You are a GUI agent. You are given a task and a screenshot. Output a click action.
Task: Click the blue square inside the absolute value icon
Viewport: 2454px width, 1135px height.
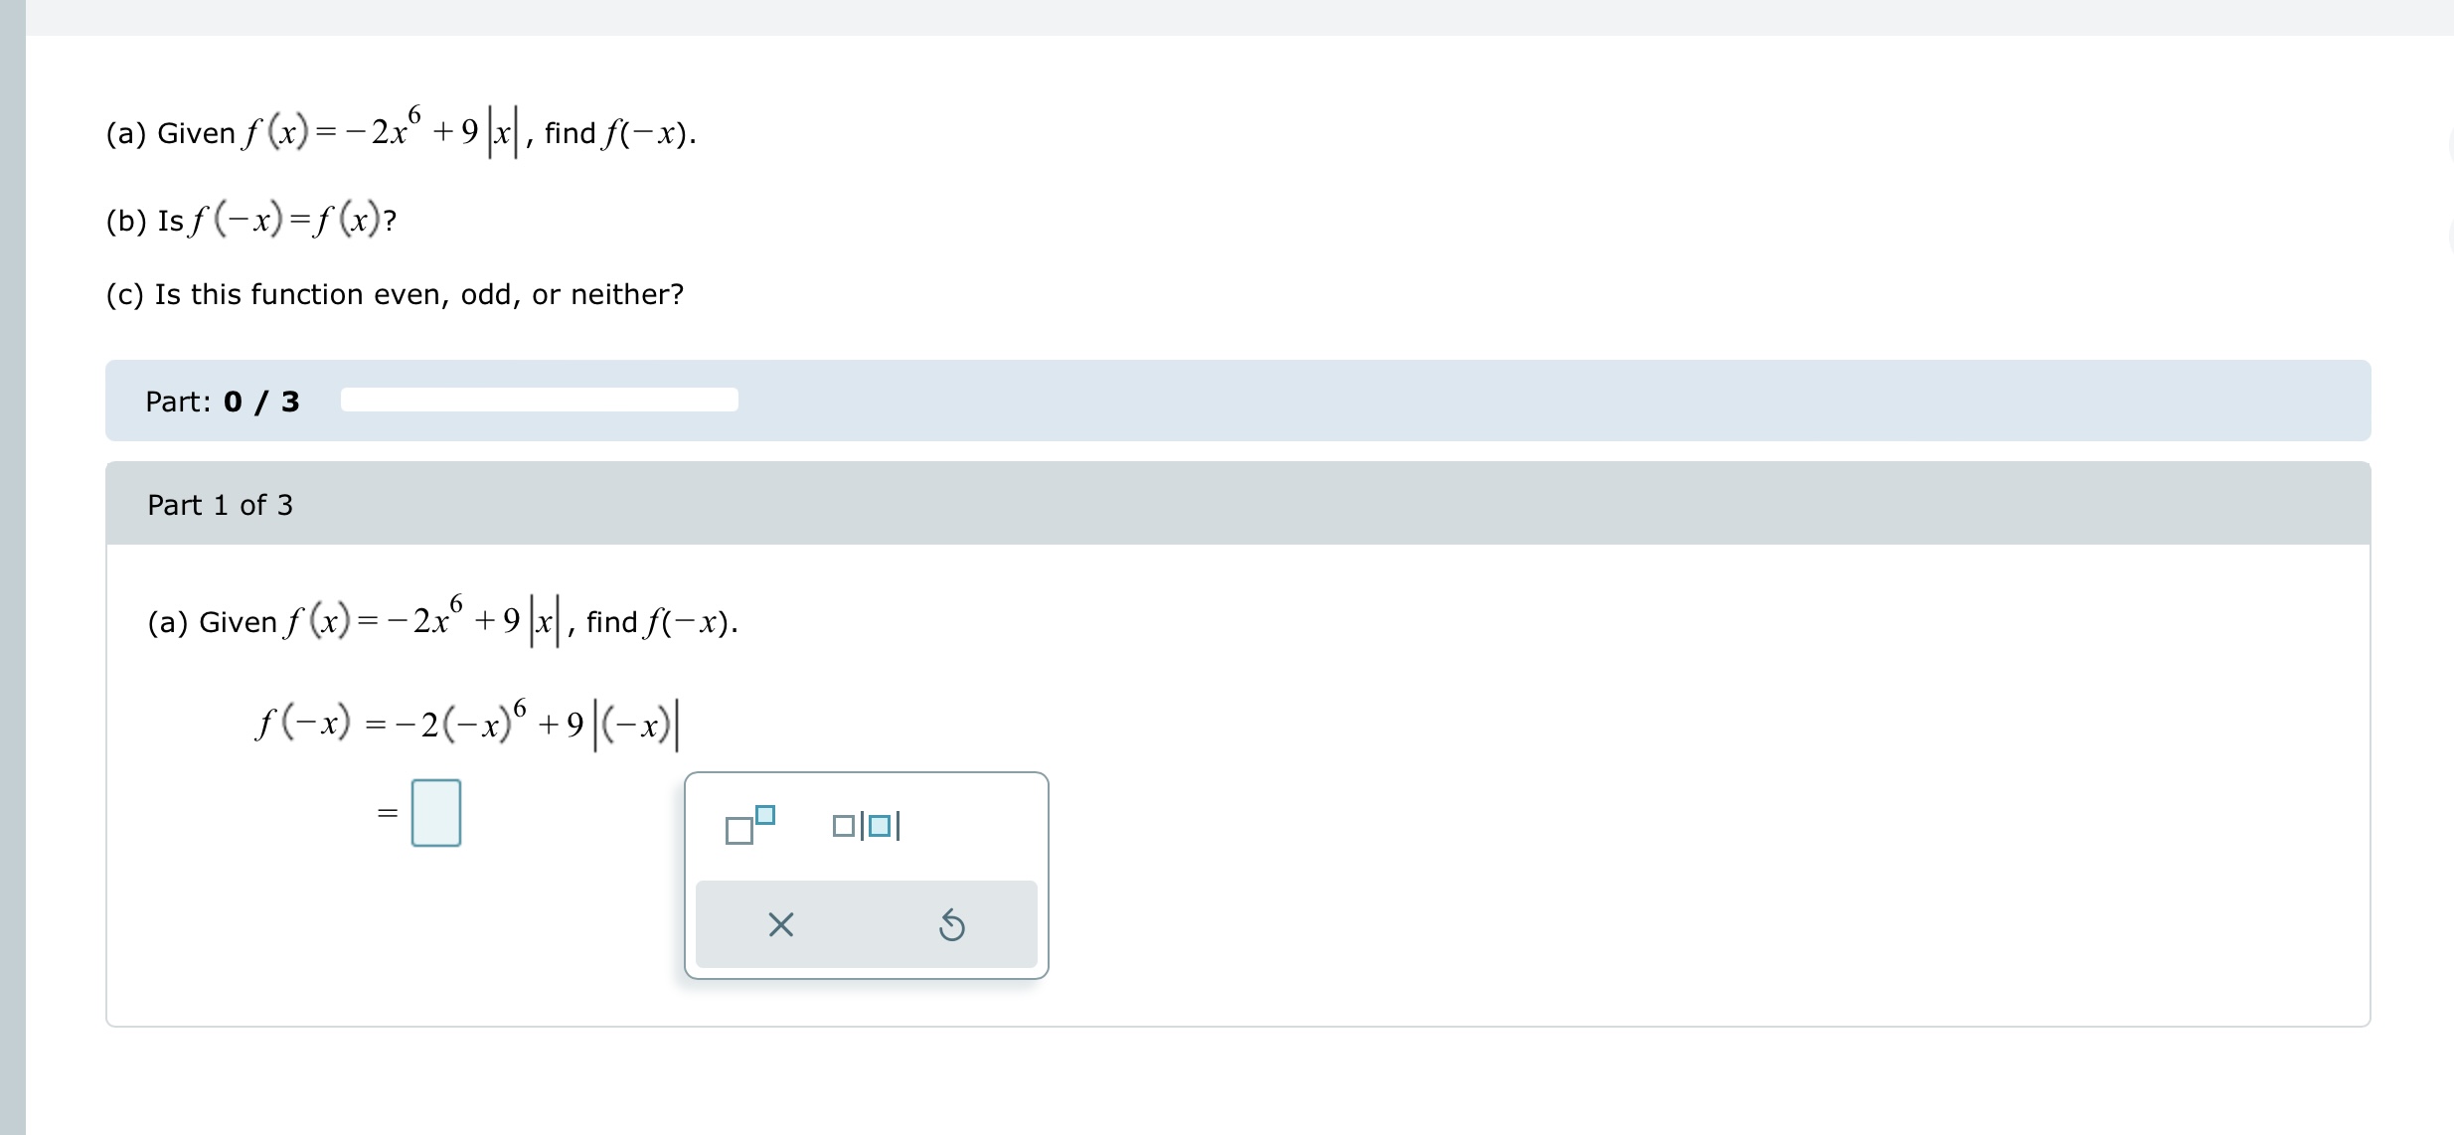[879, 824]
